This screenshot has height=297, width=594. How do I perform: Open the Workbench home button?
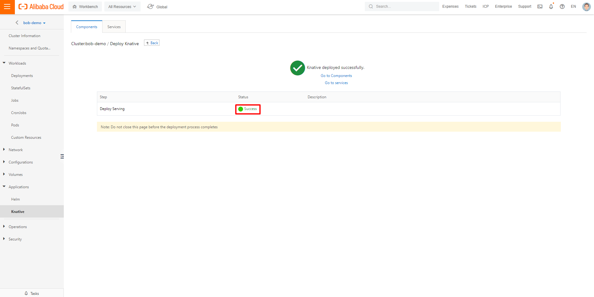85,6
